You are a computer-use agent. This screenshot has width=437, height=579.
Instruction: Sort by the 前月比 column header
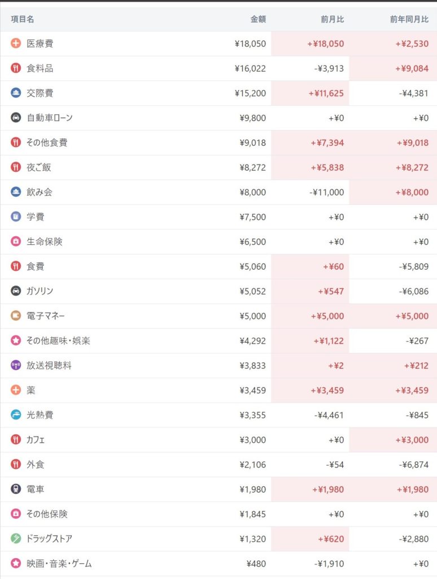click(333, 19)
